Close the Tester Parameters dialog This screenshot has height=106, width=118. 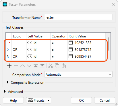tap(113, 4)
